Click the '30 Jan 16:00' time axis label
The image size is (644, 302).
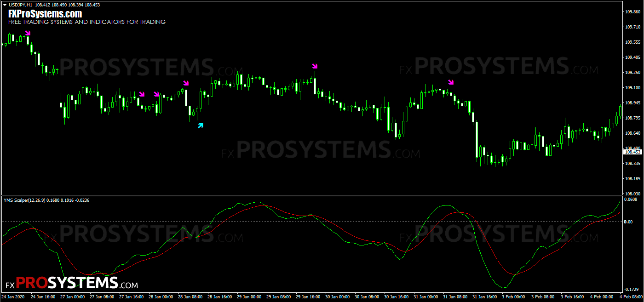396,297
